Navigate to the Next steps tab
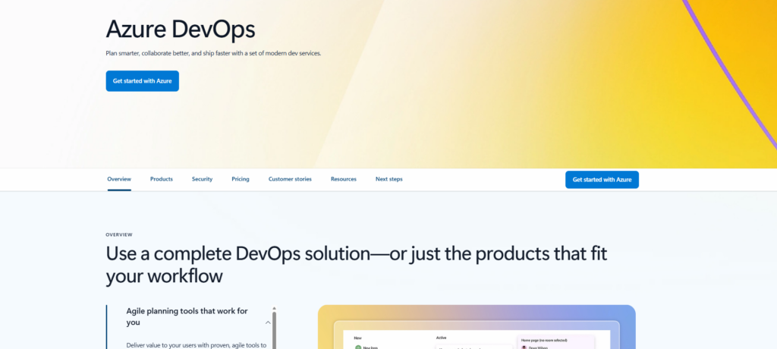777x349 pixels. pyautogui.click(x=388, y=179)
